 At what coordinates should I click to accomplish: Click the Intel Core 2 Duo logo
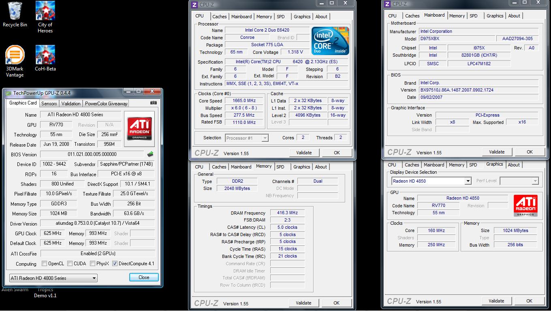click(330, 41)
